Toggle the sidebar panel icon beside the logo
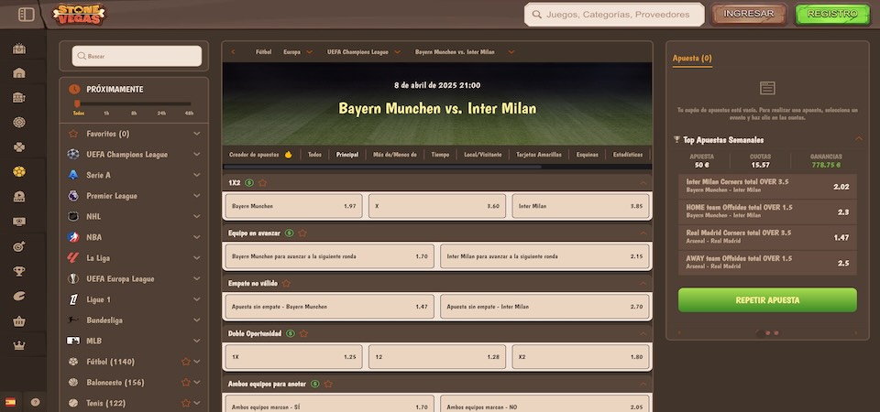 tap(26, 15)
